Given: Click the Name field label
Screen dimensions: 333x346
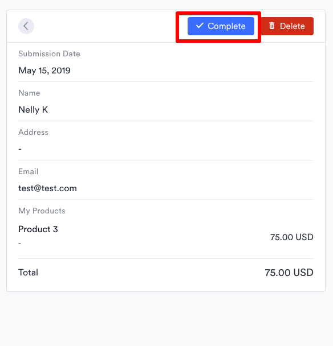Looking at the screenshot, I should click(29, 93).
